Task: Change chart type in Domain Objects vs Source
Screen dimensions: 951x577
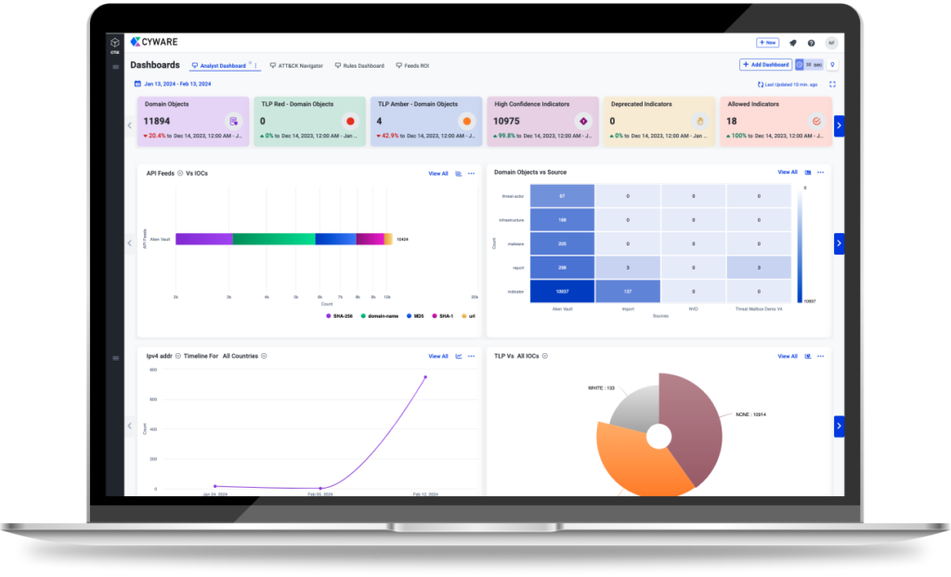Action: point(808,172)
